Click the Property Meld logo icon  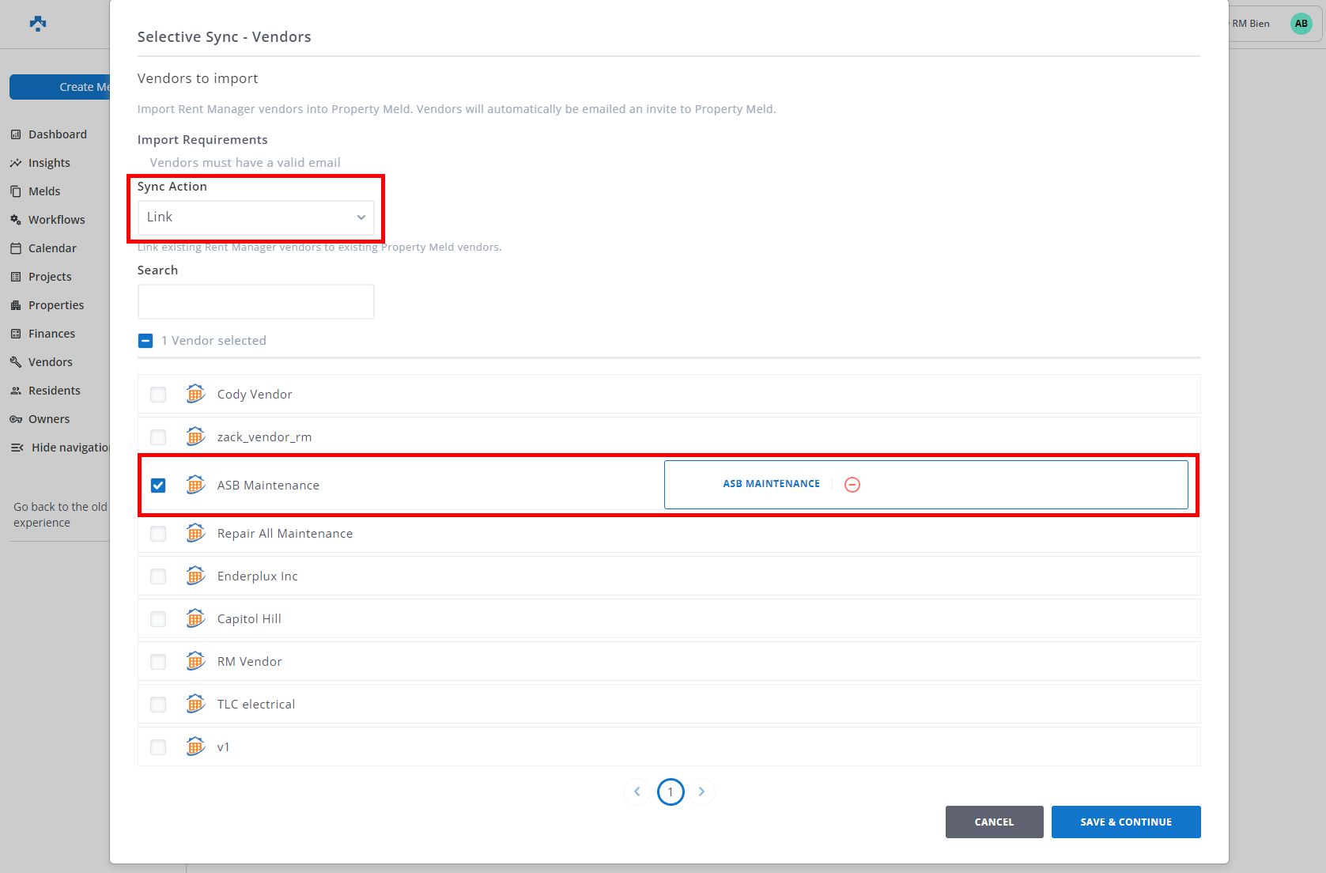[x=38, y=24]
